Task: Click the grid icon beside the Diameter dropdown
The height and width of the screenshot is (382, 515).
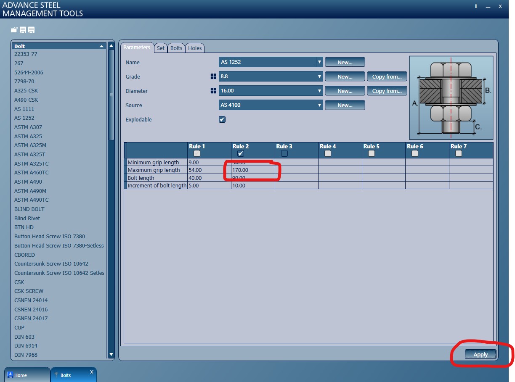Action: [213, 91]
